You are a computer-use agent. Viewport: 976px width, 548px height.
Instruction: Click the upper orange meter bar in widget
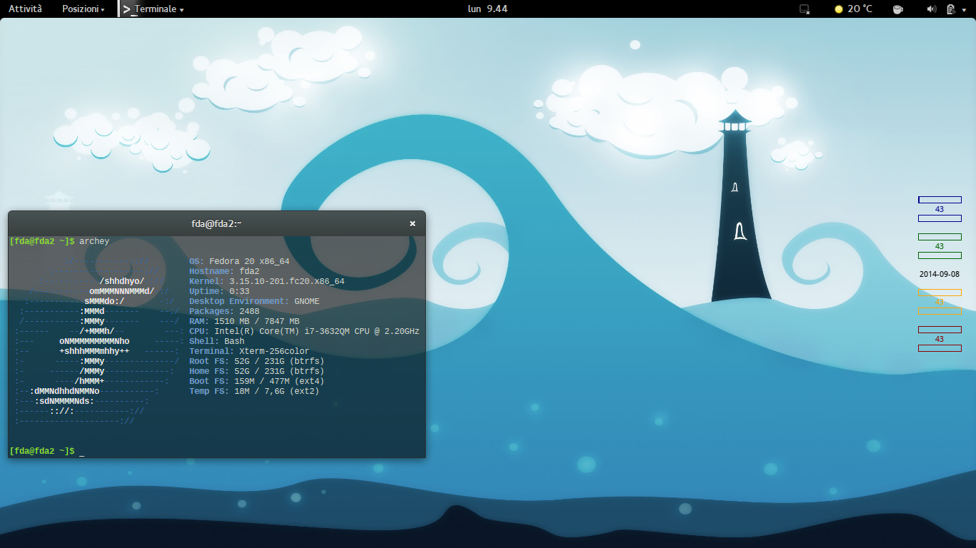point(940,293)
